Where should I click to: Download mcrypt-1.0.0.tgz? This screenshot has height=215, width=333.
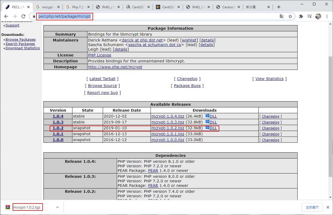pos(168,140)
